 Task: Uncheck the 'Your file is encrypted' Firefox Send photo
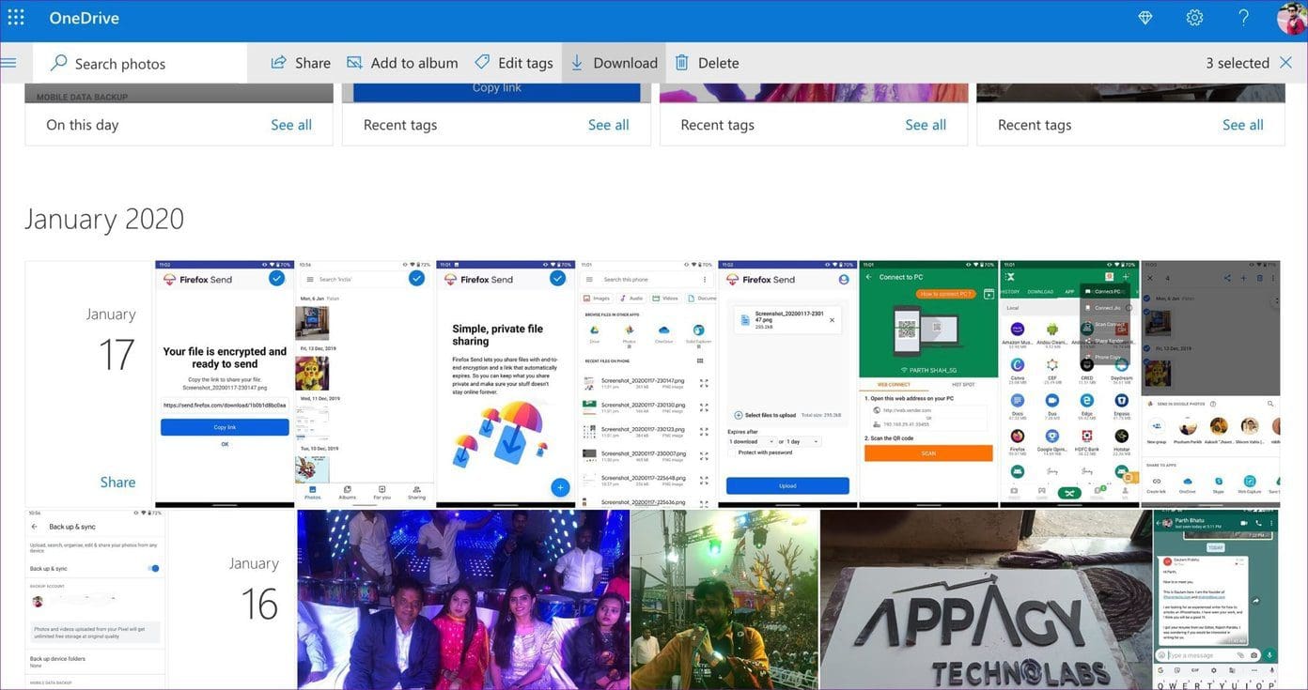click(x=276, y=279)
